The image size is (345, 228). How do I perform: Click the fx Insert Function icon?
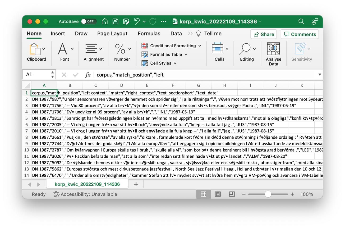coord(88,75)
